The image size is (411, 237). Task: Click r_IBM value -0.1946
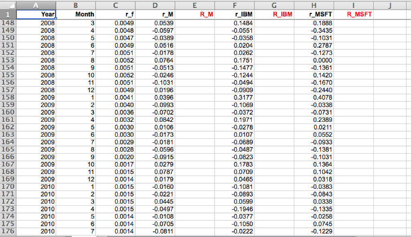(234, 209)
